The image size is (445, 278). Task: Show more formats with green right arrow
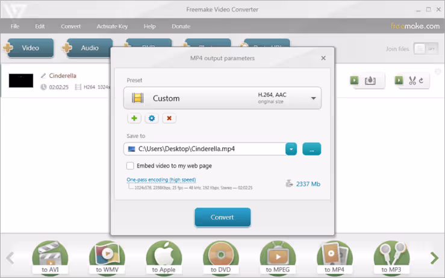click(434, 258)
